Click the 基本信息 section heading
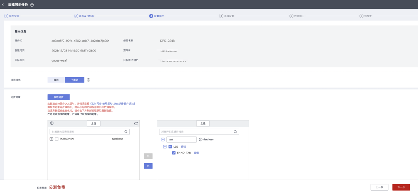This screenshot has width=418, height=193. [x=20, y=31]
